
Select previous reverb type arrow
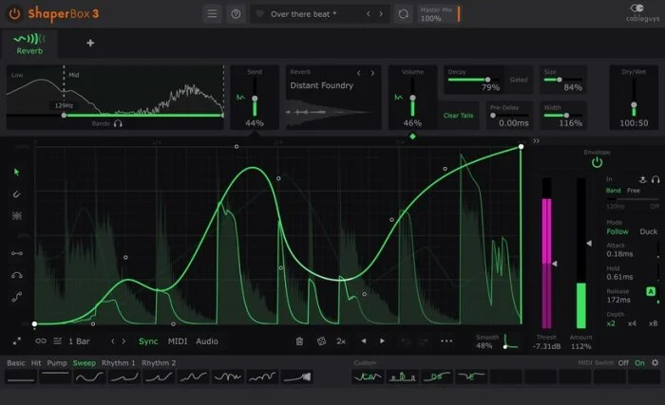pyautogui.click(x=359, y=73)
